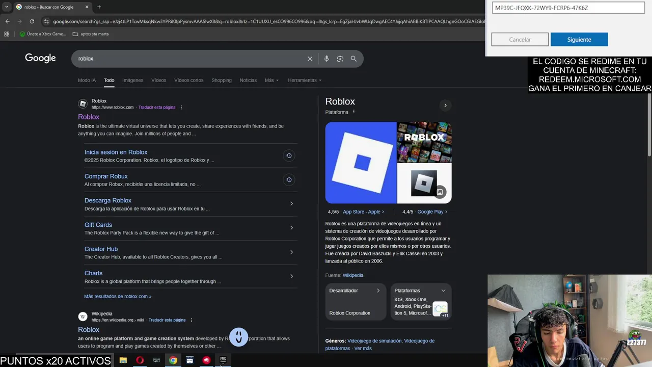Open the Google Play rating link
This screenshot has width=652, height=367.
(432, 212)
